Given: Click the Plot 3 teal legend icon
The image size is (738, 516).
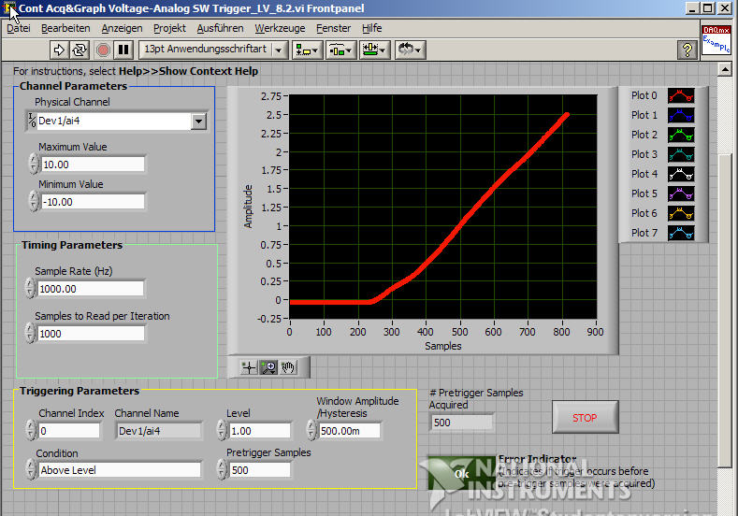Looking at the screenshot, I should [x=681, y=154].
